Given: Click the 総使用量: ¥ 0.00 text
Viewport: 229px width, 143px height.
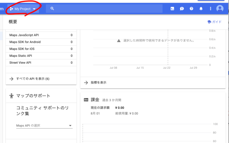Looking at the screenshot, I should point(127,113).
